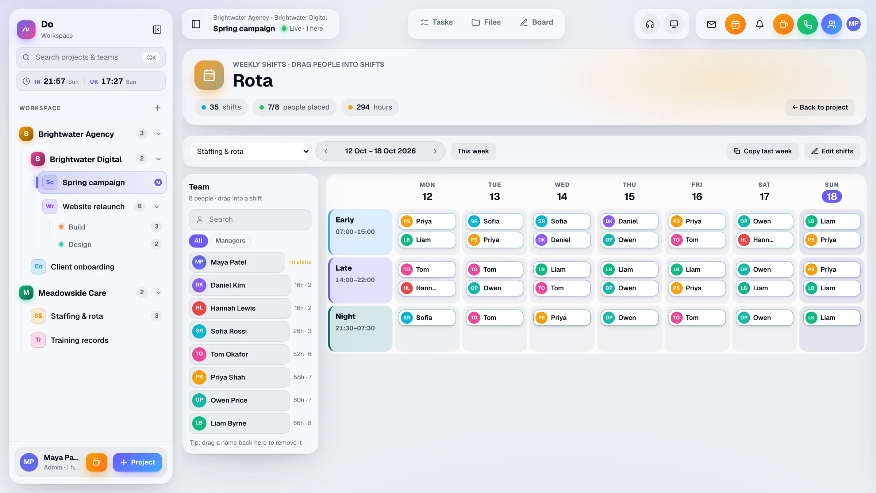Collapse the Website relaunch chevron
The width and height of the screenshot is (876, 493).
157,207
